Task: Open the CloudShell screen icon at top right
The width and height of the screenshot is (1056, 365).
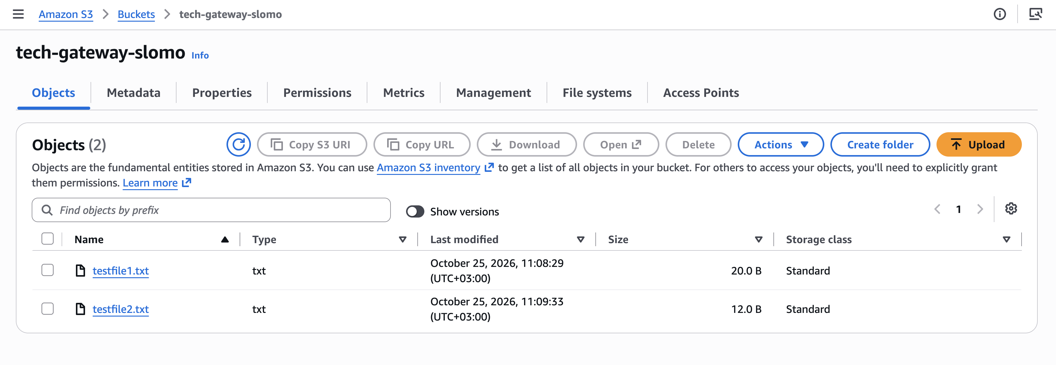Action: (x=1036, y=14)
